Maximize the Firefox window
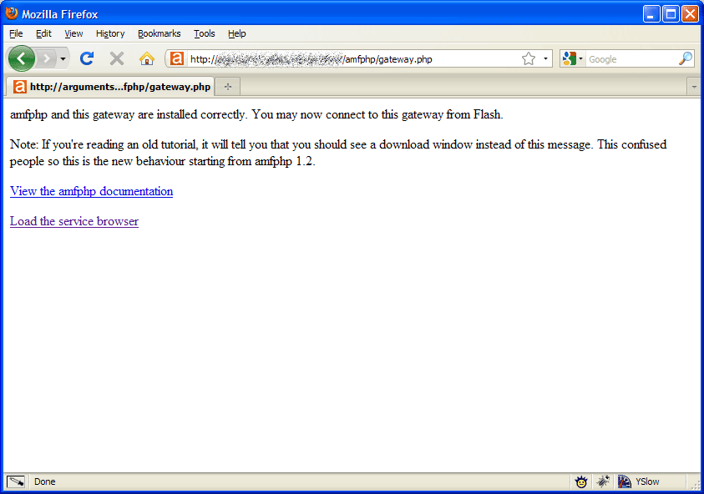This screenshot has width=704, height=494. pyautogui.click(x=671, y=14)
